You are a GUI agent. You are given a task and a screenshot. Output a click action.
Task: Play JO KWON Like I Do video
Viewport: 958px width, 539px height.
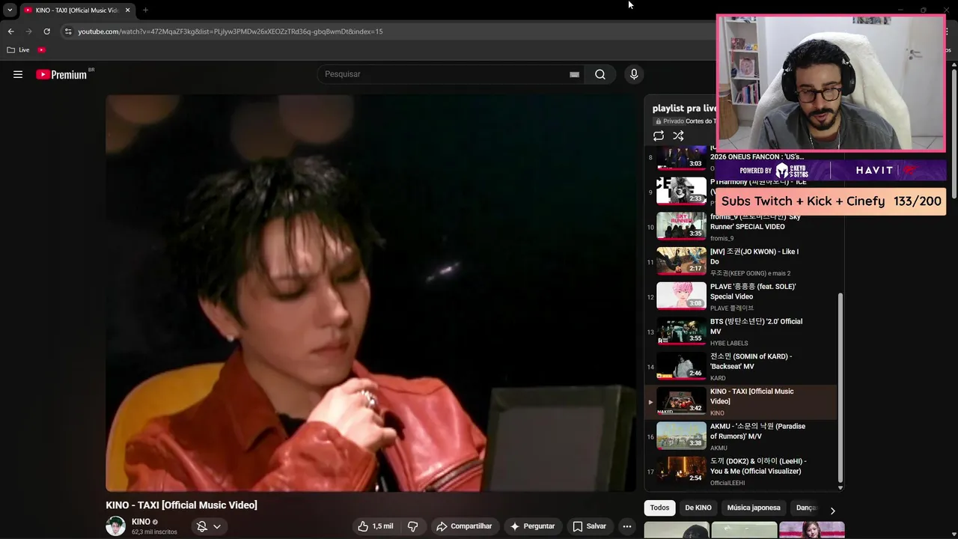point(741,261)
